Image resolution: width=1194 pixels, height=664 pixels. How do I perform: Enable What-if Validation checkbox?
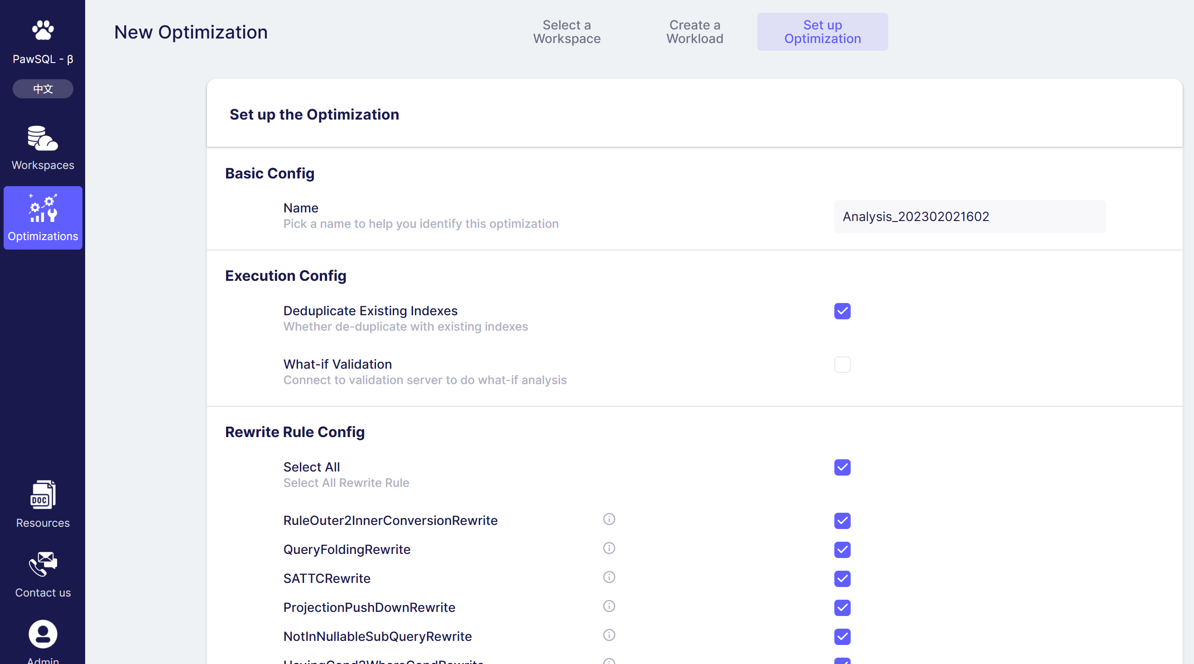click(842, 365)
